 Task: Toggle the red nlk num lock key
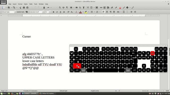click(152, 53)
